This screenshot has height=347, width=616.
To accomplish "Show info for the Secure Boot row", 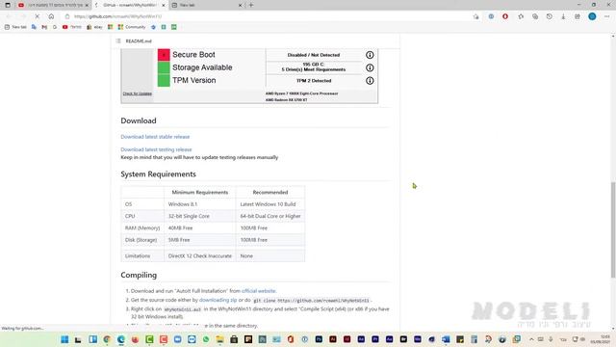I will tap(370, 55).
